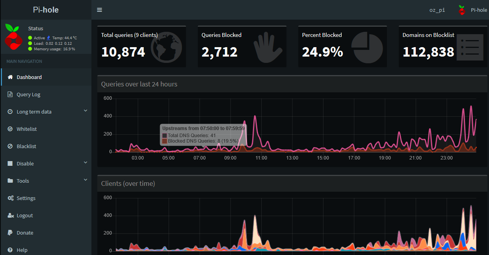489x255 pixels.
Task: Click the Help question mark icon
Action: coord(10,250)
